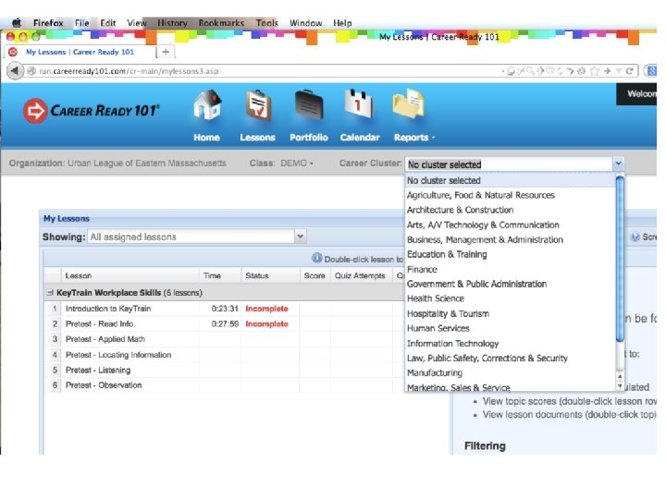Open the Edit menu
The image size is (666, 499).
point(108,23)
